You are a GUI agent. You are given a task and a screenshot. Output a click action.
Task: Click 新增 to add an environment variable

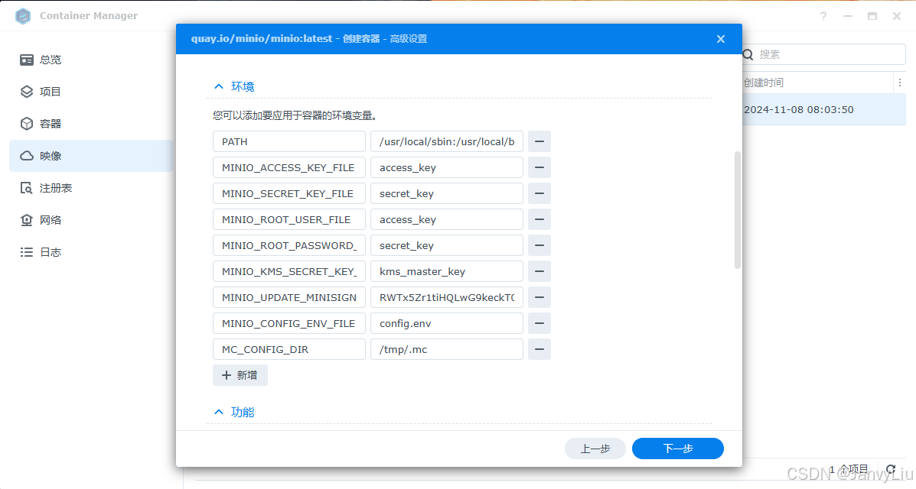tap(240, 375)
